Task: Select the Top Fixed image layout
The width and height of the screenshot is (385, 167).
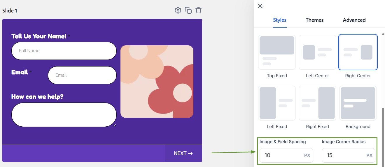Action: click(x=277, y=52)
